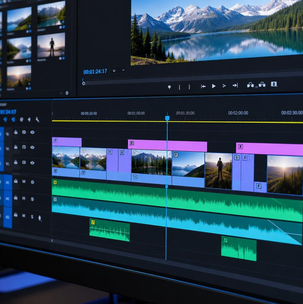Click the audio keyframe on the playhead in A1
This screenshot has width=303, height=304.
click(166, 186)
